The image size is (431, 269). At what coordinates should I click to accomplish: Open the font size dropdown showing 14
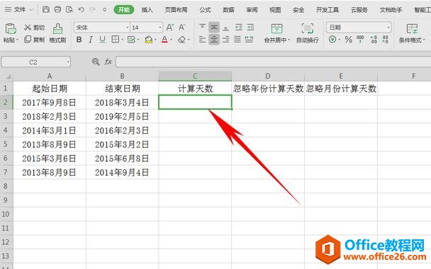coord(160,28)
